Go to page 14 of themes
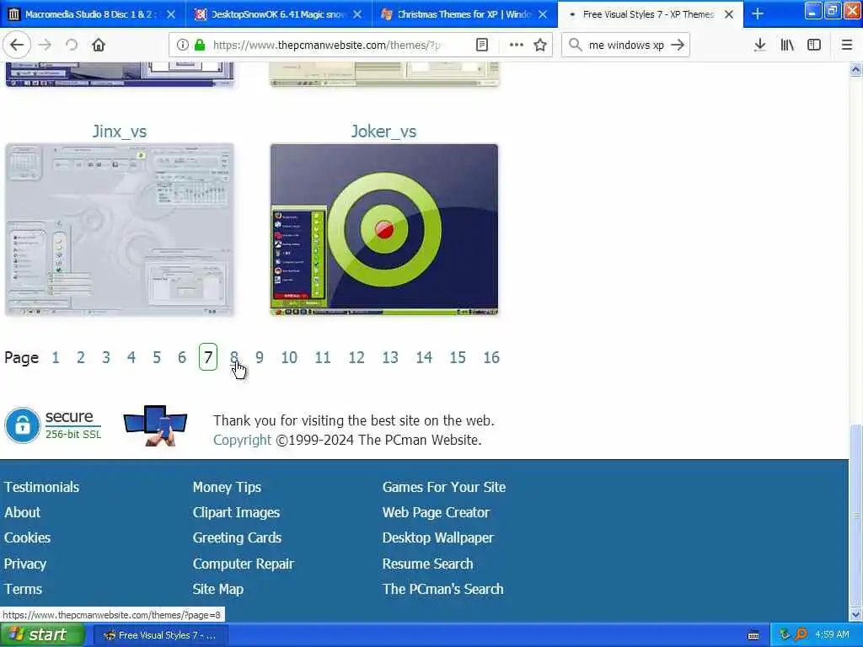 [424, 357]
